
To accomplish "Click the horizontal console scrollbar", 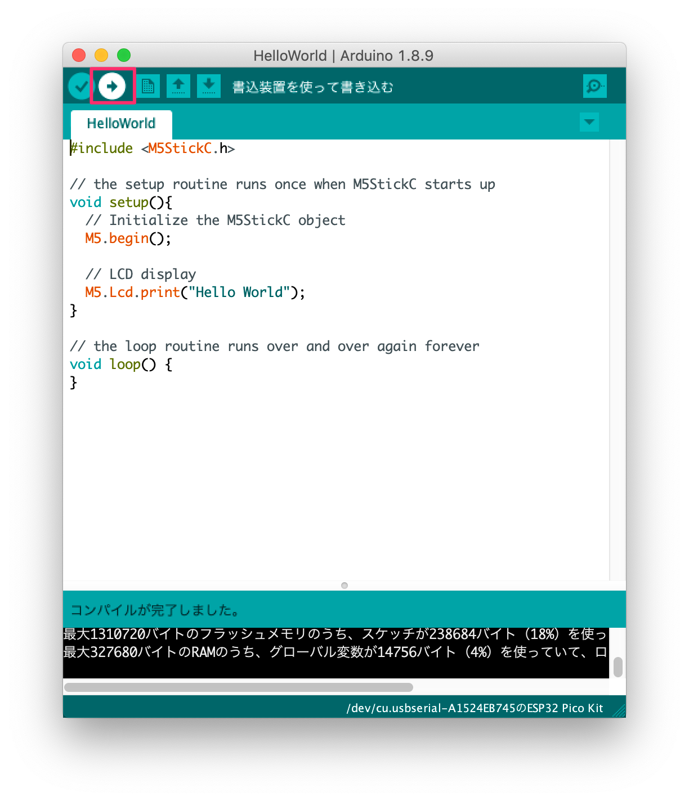I will tap(239, 687).
